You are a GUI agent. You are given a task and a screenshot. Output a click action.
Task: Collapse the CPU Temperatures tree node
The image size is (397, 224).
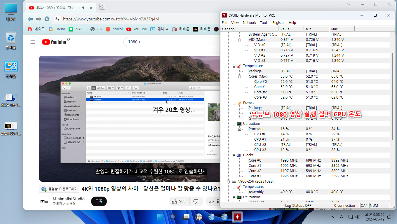[234, 66]
